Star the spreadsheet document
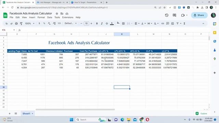Image resolution: width=219 pixels, height=123 pixels. click(57, 14)
